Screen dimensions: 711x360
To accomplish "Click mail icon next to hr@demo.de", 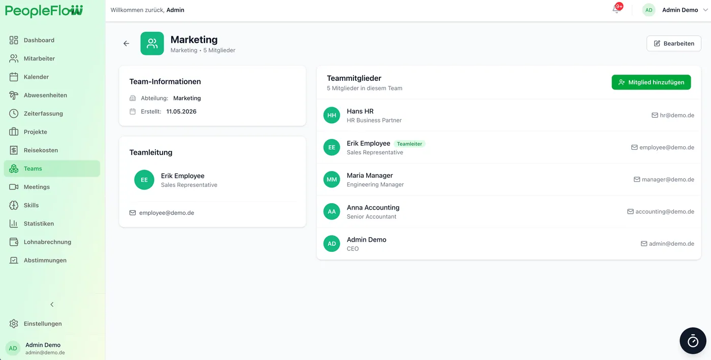I will click(655, 115).
